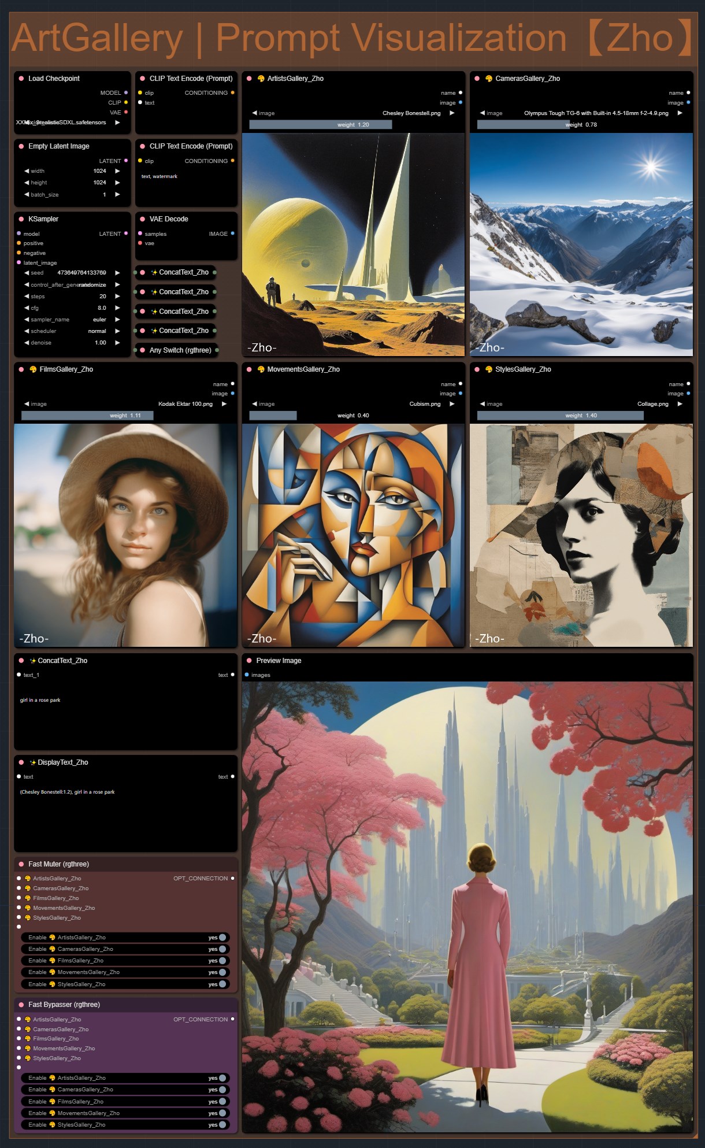This screenshot has height=1148, width=705.
Task: Next camera image arrow after Olympus Tough TG-6
Action: [x=680, y=113]
